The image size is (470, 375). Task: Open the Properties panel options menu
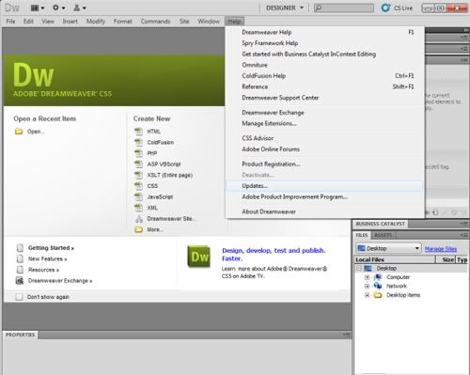(x=346, y=335)
